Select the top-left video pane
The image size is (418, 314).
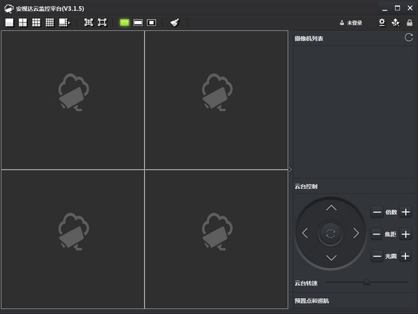(72, 100)
